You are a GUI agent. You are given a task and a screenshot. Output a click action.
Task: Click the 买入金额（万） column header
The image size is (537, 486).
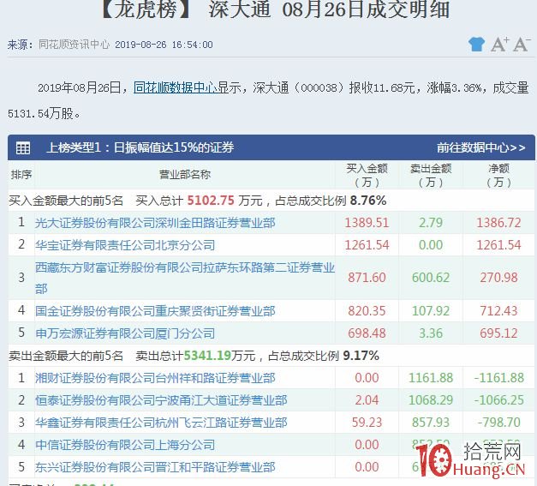(367, 175)
